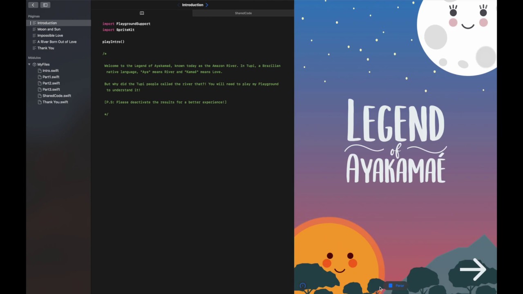This screenshot has width=523, height=294.
Task: Select the MyFiles module row
Action: (x=59, y=65)
